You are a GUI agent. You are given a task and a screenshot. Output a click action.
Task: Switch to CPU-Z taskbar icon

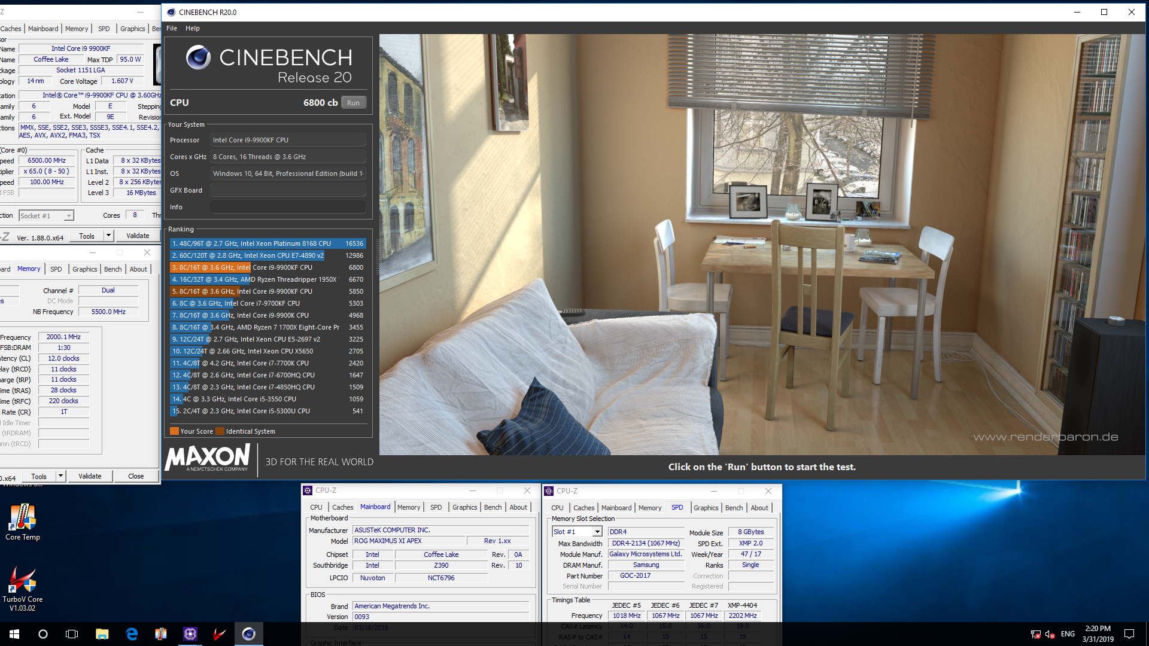pos(190,634)
